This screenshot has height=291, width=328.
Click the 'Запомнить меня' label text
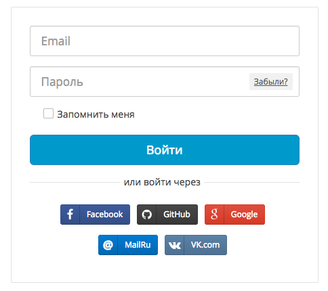coord(96,114)
